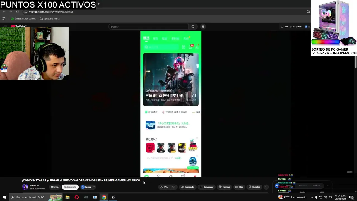
Task: Open 'aptos sta marta' bookmarks folder
Action: coord(50,19)
